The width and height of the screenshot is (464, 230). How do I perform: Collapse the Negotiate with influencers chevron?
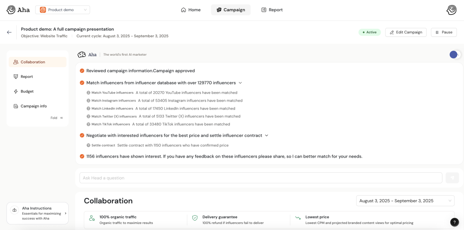[x=266, y=135]
